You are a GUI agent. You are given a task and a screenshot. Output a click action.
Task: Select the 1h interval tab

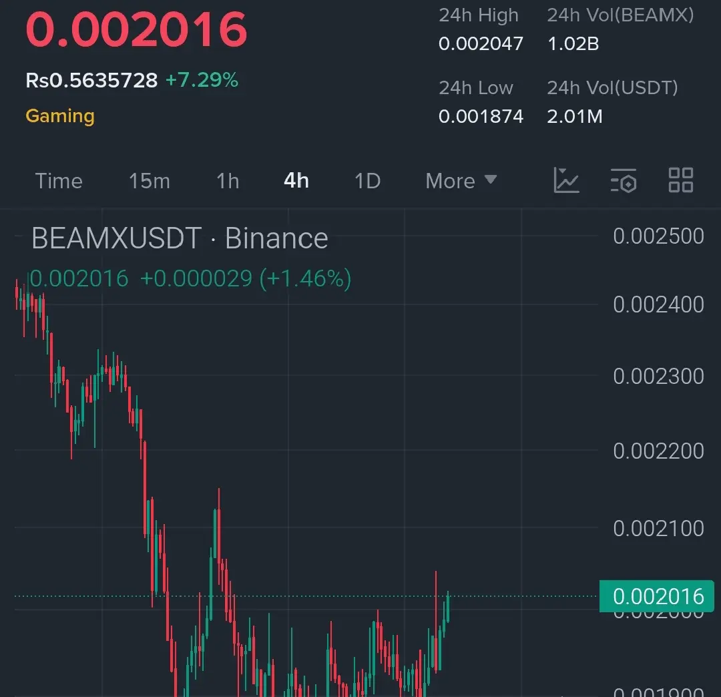[x=228, y=181]
